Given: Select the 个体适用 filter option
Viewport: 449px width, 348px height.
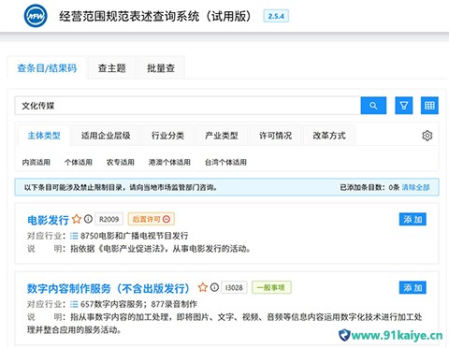Looking at the screenshot, I should (x=79, y=162).
